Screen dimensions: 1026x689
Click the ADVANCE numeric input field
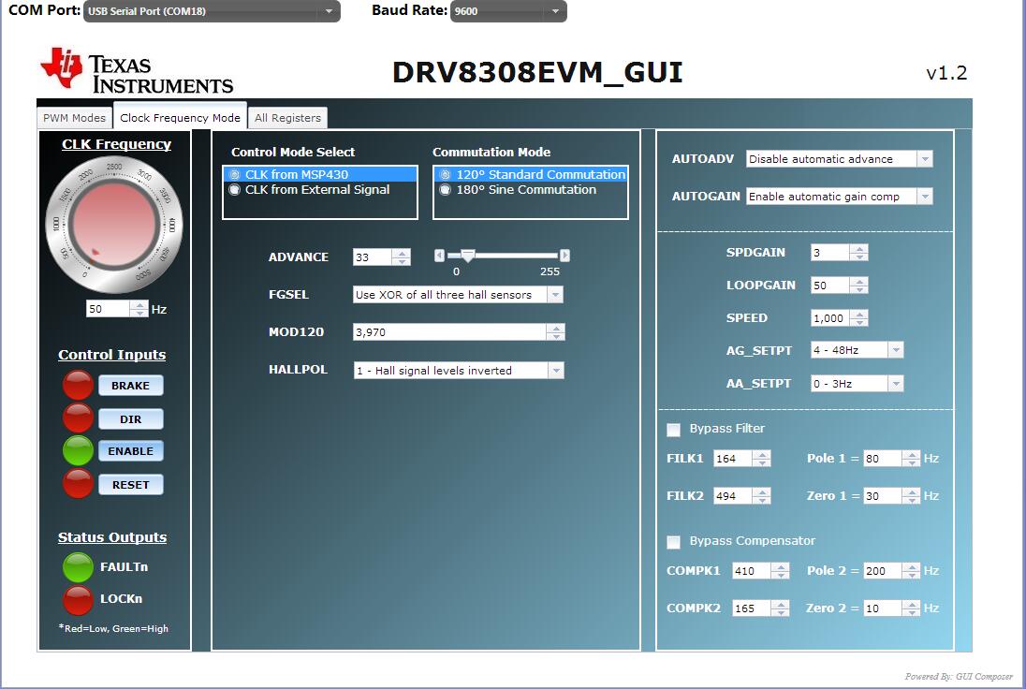[373, 257]
